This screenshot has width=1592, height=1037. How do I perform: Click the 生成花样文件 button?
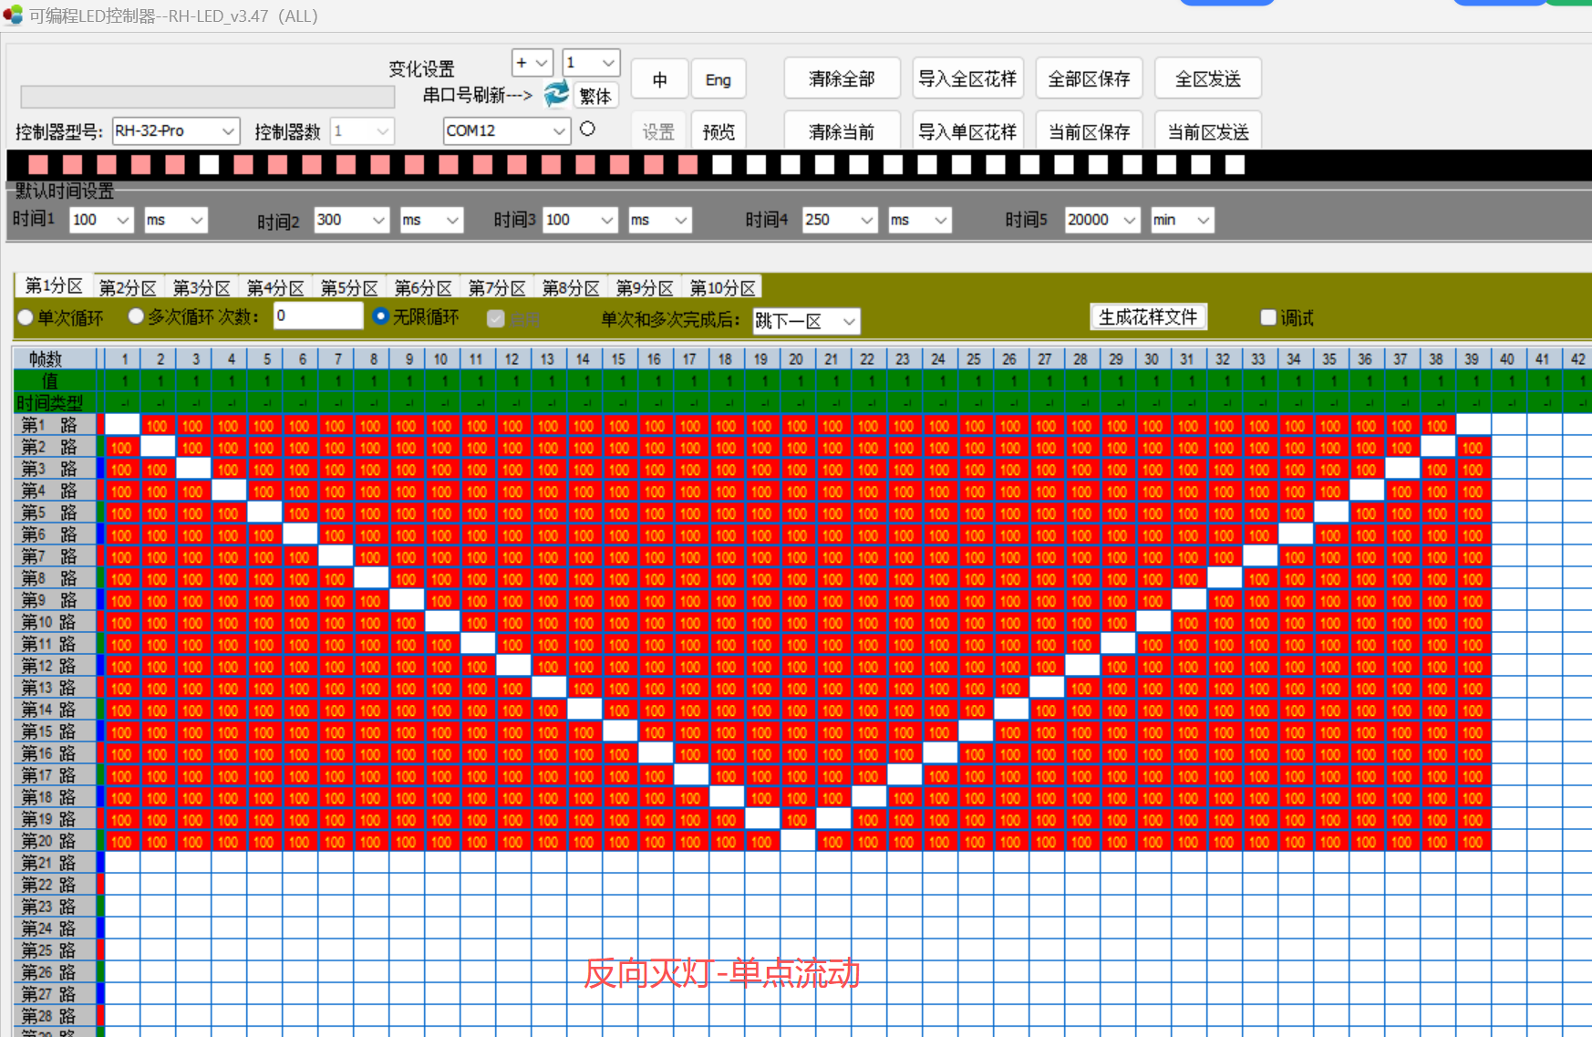tap(1148, 316)
